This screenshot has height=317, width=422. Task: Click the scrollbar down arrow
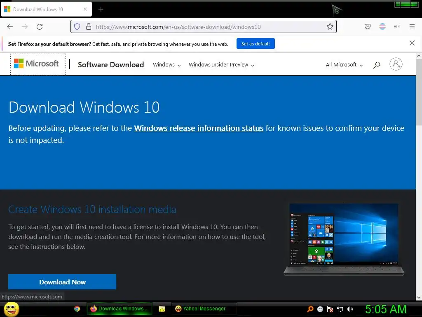click(419, 298)
